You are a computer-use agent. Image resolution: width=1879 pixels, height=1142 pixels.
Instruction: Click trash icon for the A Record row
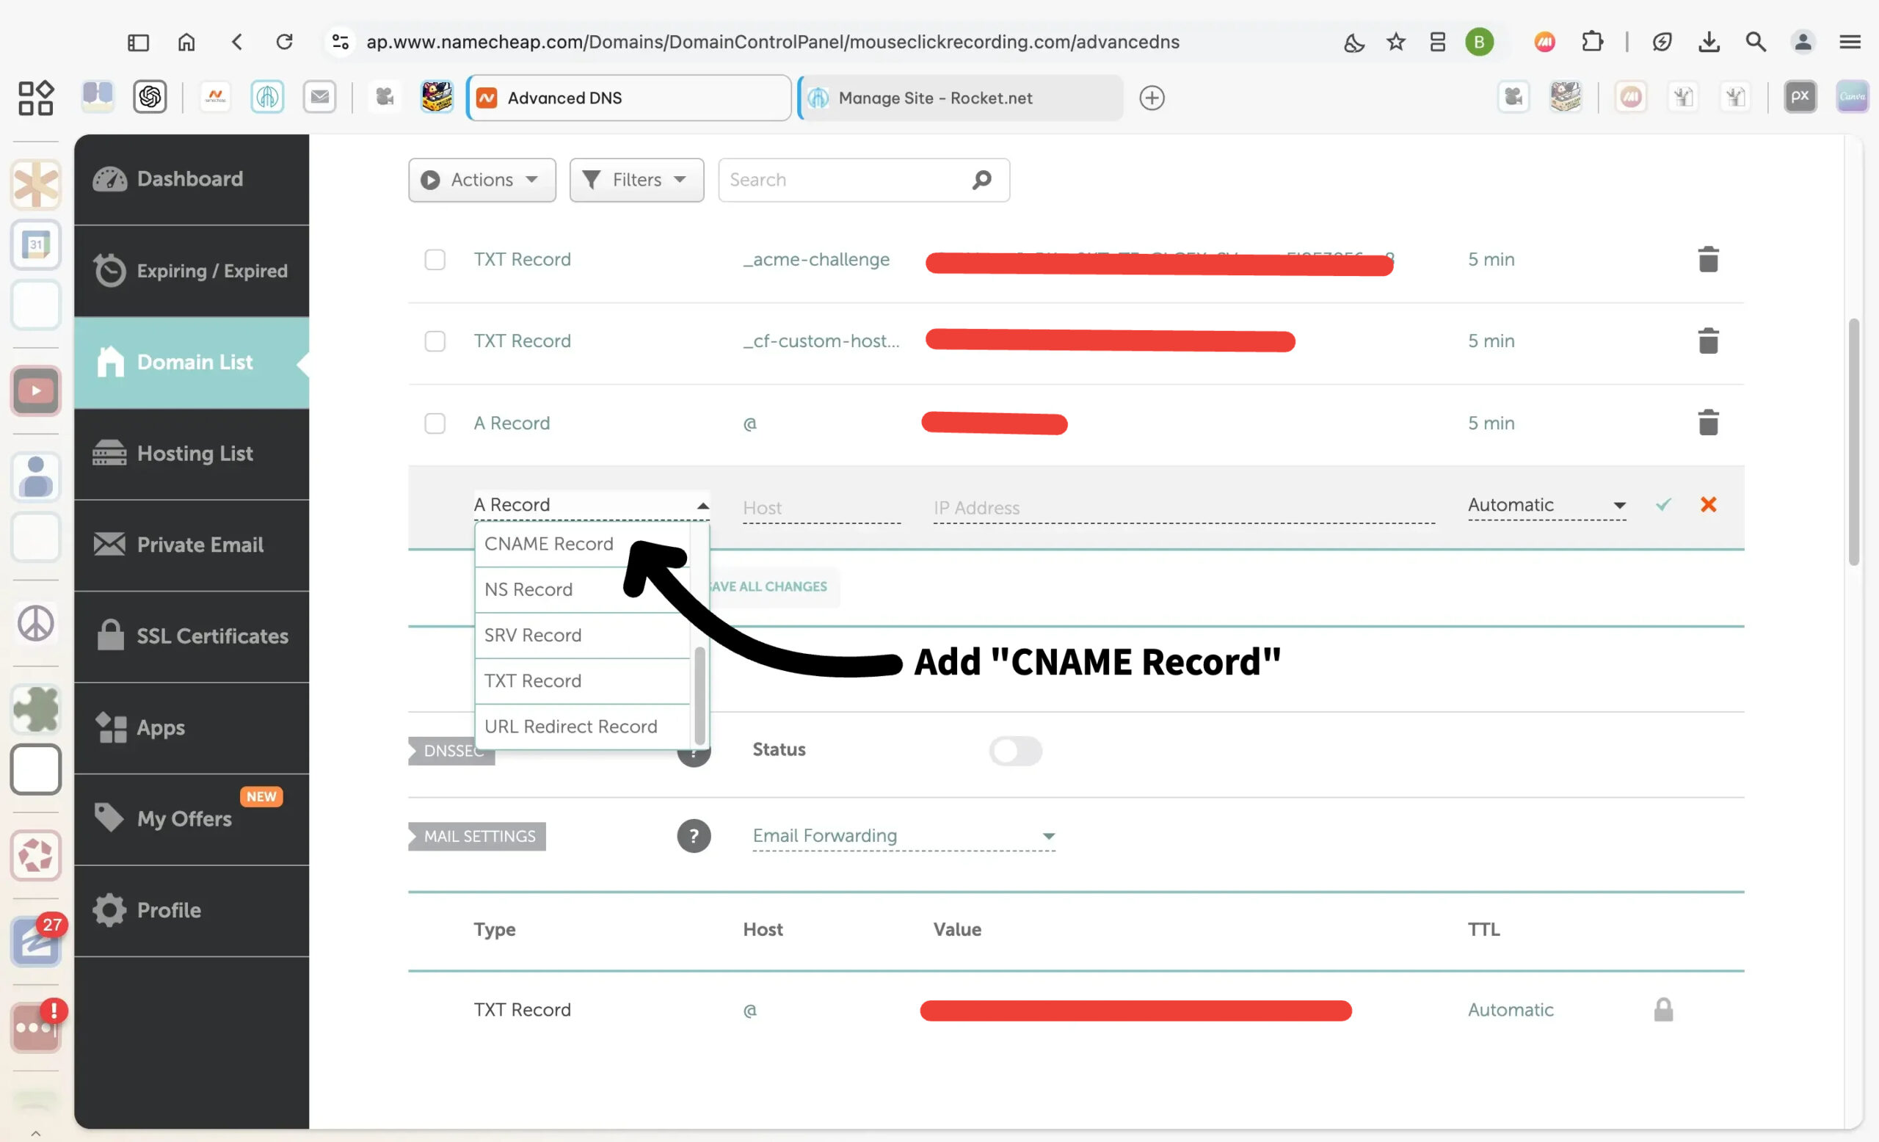1707,422
